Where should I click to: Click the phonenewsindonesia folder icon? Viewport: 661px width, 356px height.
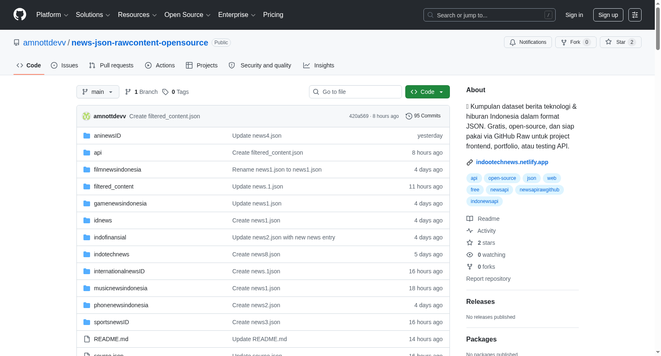(87, 305)
